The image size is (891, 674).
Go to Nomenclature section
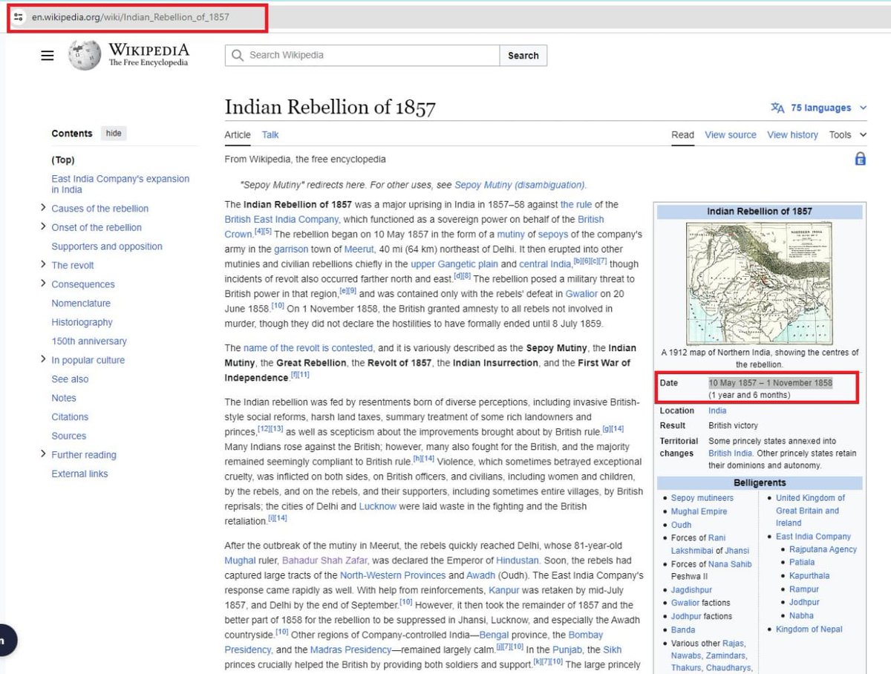[81, 303]
